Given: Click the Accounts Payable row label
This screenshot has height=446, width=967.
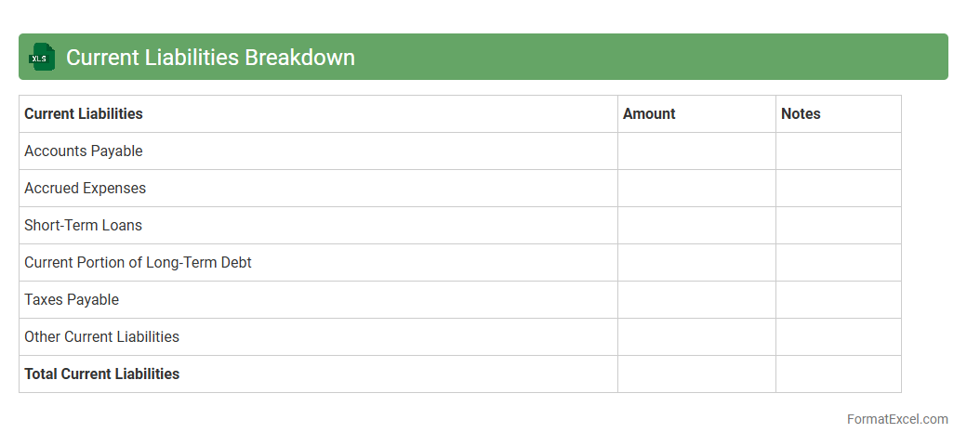Looking at the screenshot, I should (84, 151).
